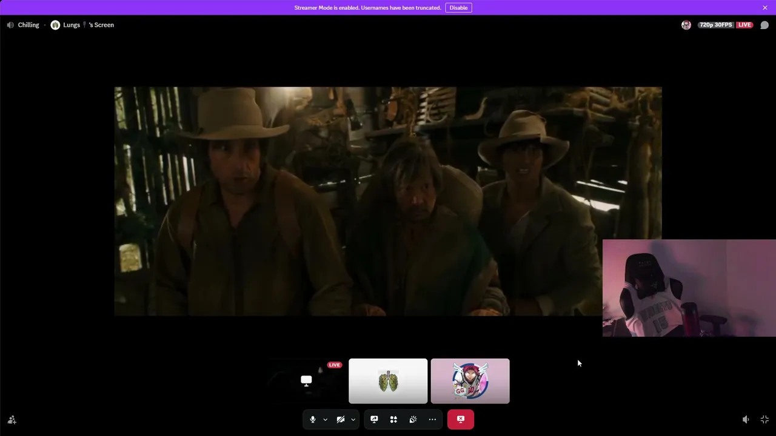The height and width of the screenshot is (436, 776).
Task: Dismiss the Streamer Mode banner
Action: (765, 8)
